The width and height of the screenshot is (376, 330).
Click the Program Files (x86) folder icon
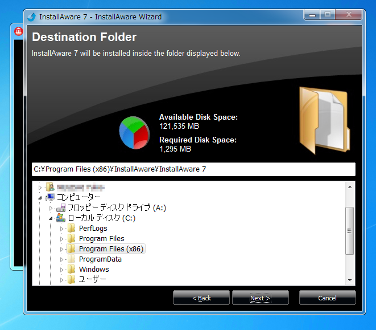[72, 248]
